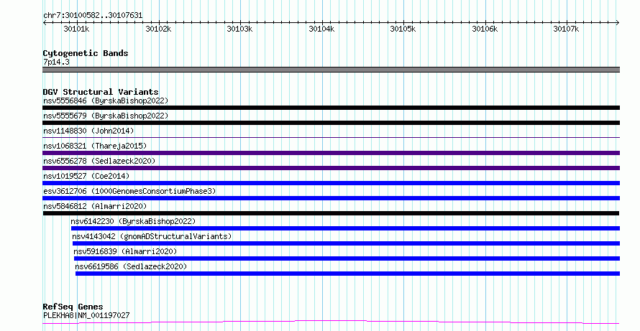640x331 pixels.
Task: Open variant nsv6556278 (Sedlazeck2020) label
Action: pos(99,161)
